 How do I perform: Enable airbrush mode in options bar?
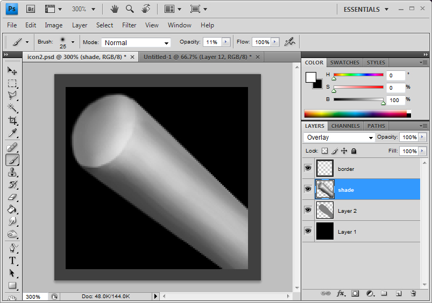289,42
